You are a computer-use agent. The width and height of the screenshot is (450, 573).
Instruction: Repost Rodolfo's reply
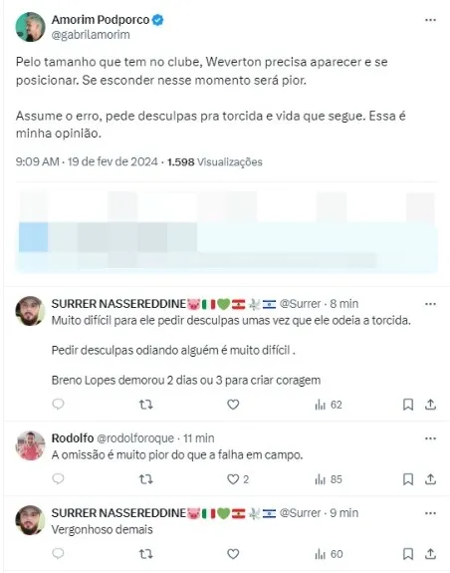pyautogui.click(x=145, y=479)
